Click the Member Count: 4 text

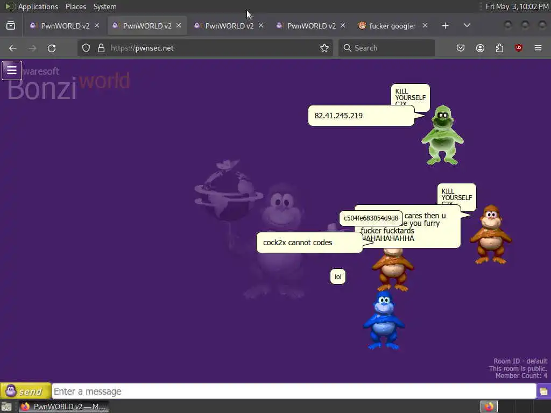tap(521, 376)
